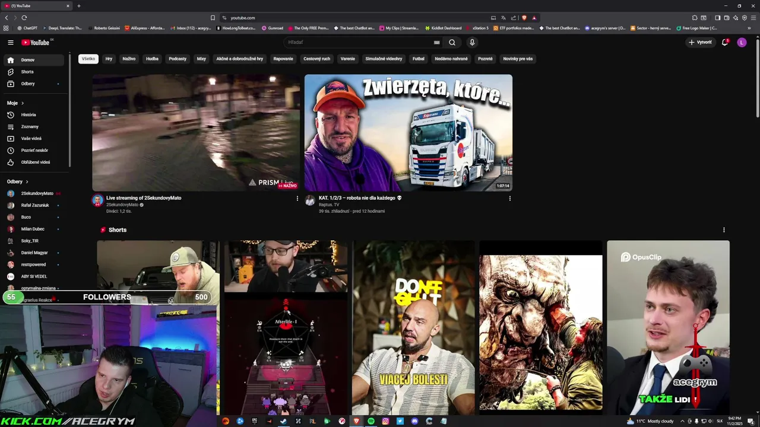Open the ChatGPT bookmark
This screenshot has width=760, height=427.
(x=27, y=28)
